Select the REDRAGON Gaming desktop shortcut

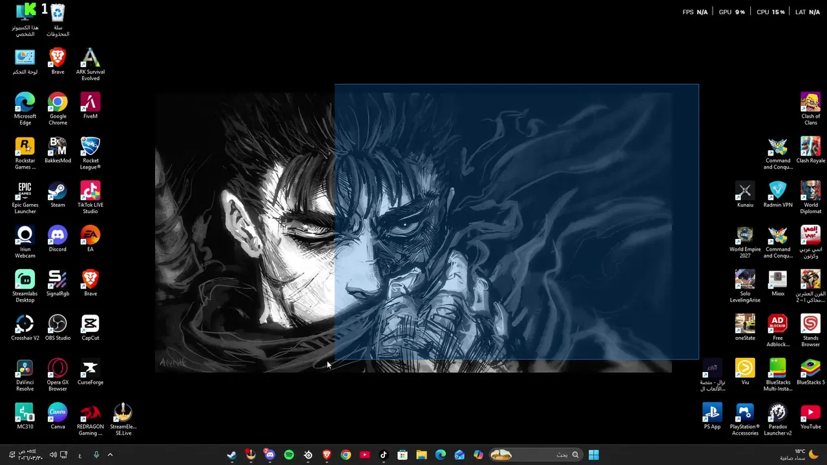point(90,419)
